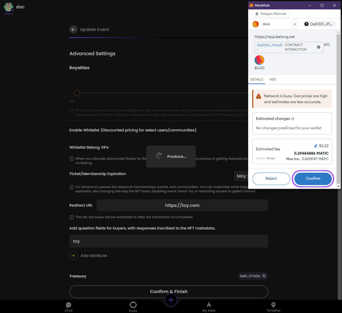Image resolution: width=342 pixels, height=313 pixels.
Task: Click into the Redirect URL field
Action: pyautogui.click(x=182, y=205)
